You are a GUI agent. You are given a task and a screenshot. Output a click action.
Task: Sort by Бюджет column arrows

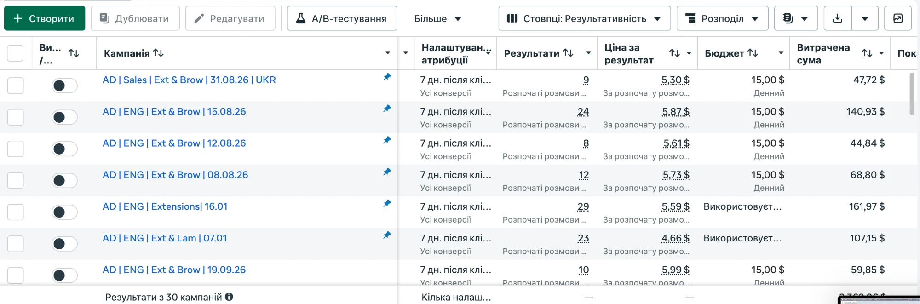(753, 53)
